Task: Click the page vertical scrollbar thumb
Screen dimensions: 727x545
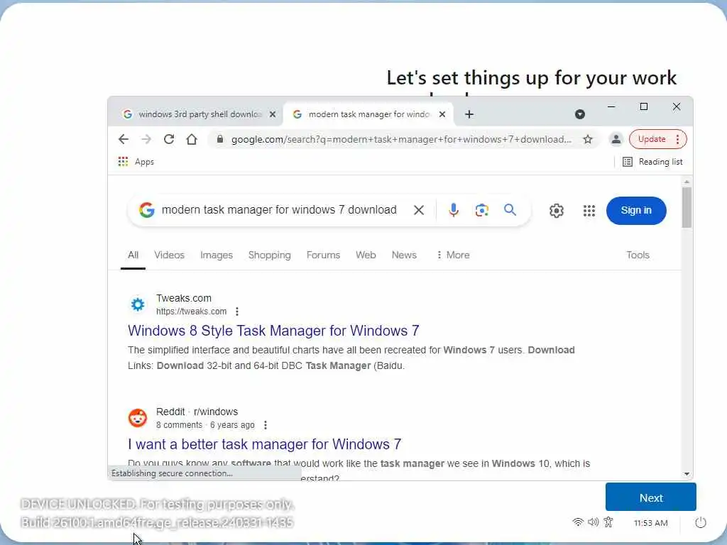Action: (687, 207)
